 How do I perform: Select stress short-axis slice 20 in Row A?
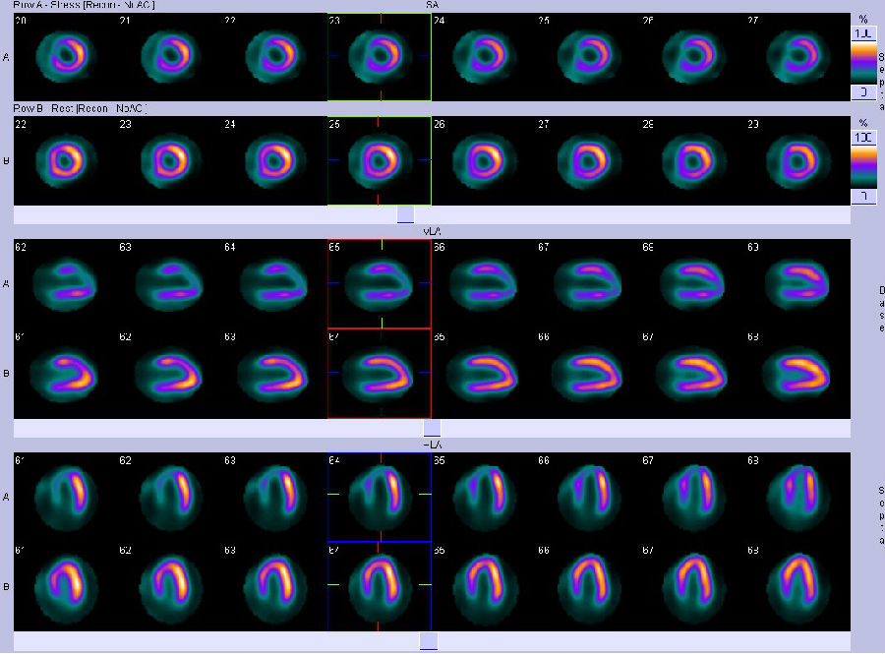64,55
